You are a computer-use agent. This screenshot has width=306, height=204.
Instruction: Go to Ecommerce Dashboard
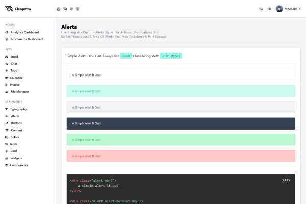pyautogui.click(x=27, y=39)
